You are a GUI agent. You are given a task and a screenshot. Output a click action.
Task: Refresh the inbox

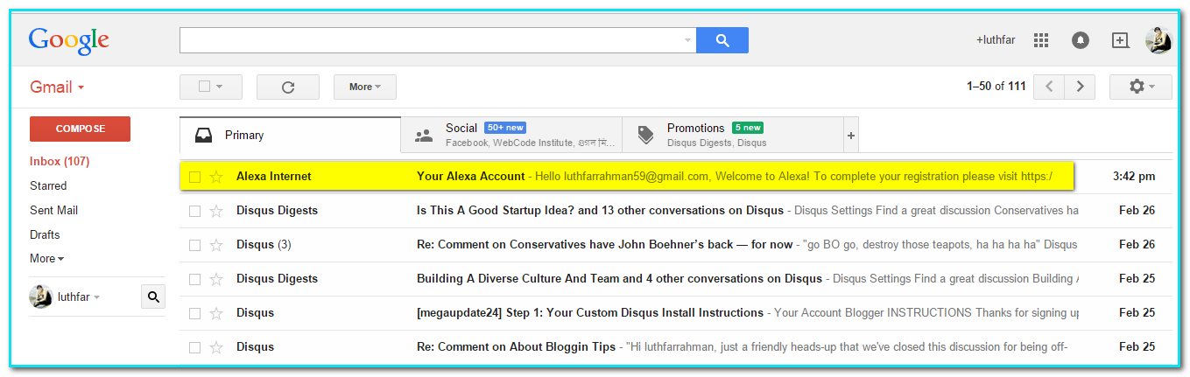pos(287,87)
